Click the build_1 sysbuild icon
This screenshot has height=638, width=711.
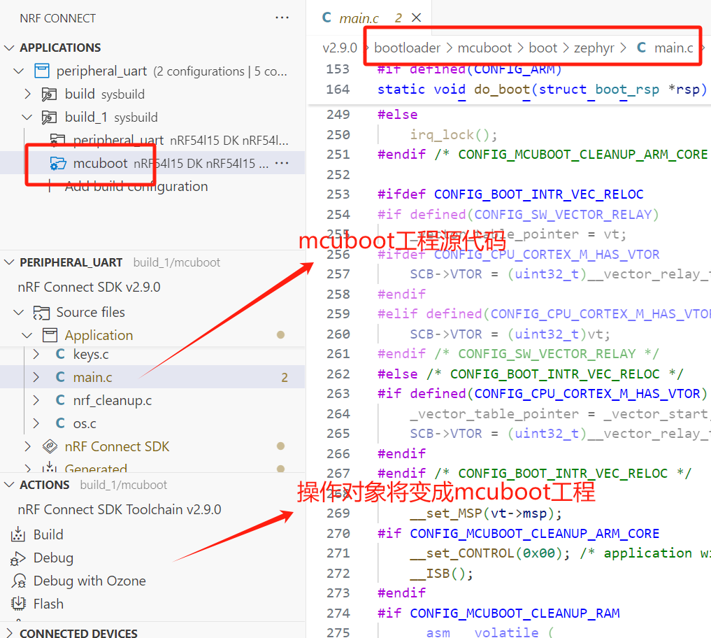(49, 117)
